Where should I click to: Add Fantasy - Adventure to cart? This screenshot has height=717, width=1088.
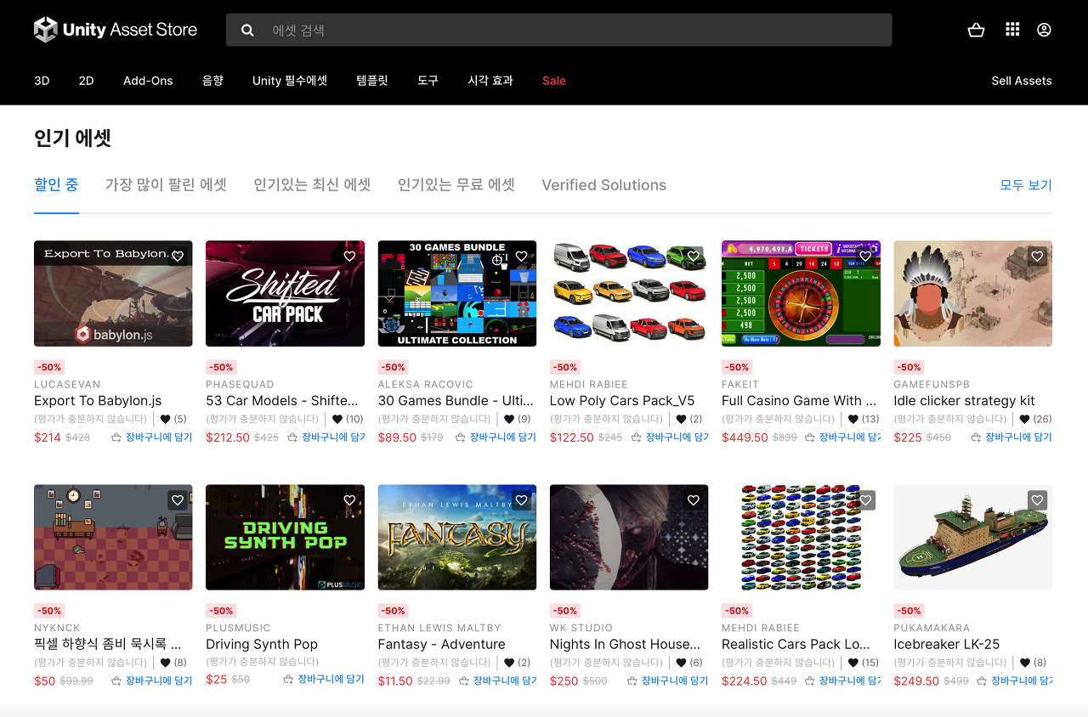click(497, 680)
